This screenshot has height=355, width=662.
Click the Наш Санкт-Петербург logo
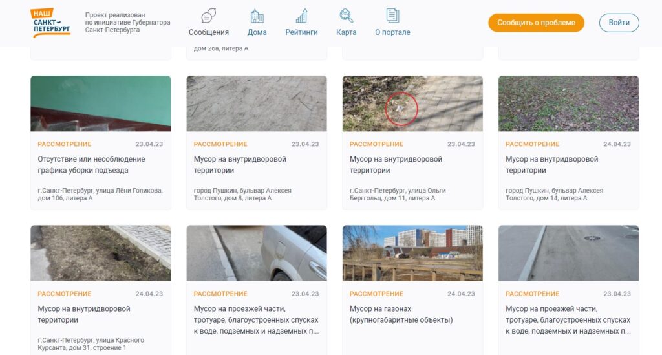click(50, 23)
